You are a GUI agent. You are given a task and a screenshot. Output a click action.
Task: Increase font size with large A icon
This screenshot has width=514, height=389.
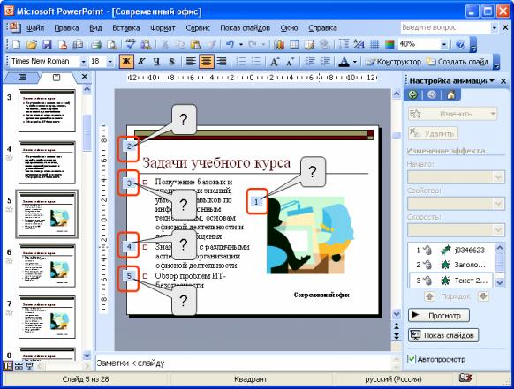pyautogui.click(x=275, y=61)
